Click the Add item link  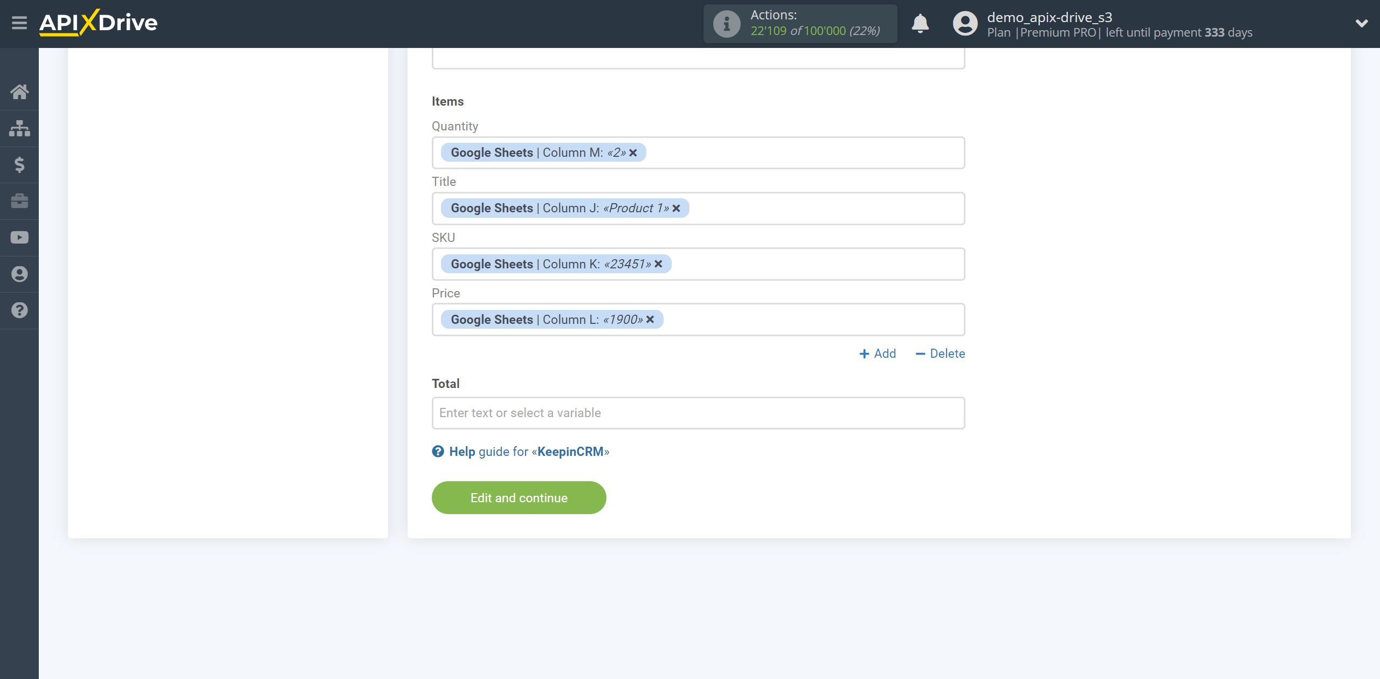pyautogui.click(x=878, y=352)
